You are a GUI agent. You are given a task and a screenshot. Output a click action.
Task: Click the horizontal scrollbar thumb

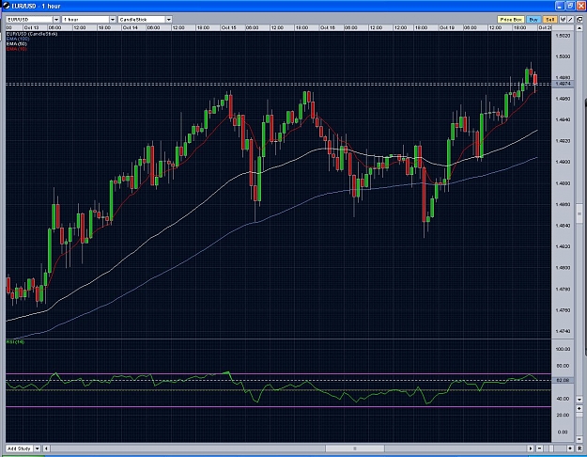[355, 449]
